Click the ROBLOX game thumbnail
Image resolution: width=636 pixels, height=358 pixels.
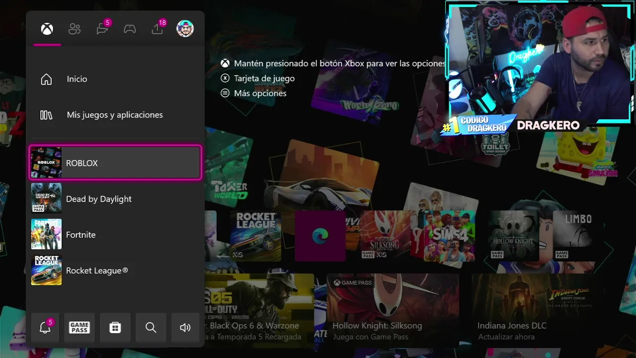coord(46,163)
